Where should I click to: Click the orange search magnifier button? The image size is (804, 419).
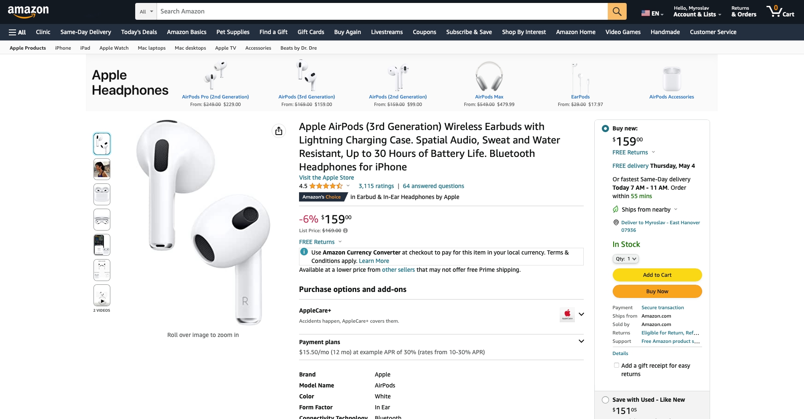pos(617,11)
